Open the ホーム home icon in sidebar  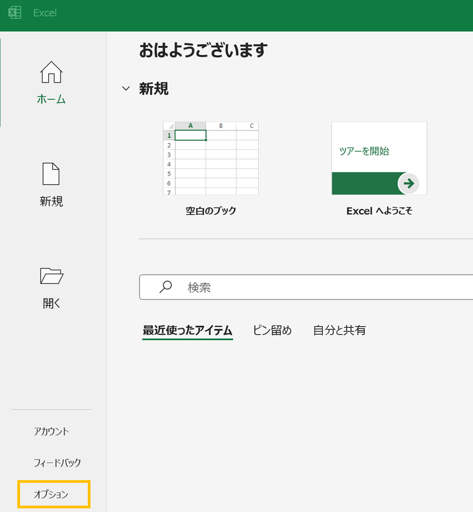point(51,72)
